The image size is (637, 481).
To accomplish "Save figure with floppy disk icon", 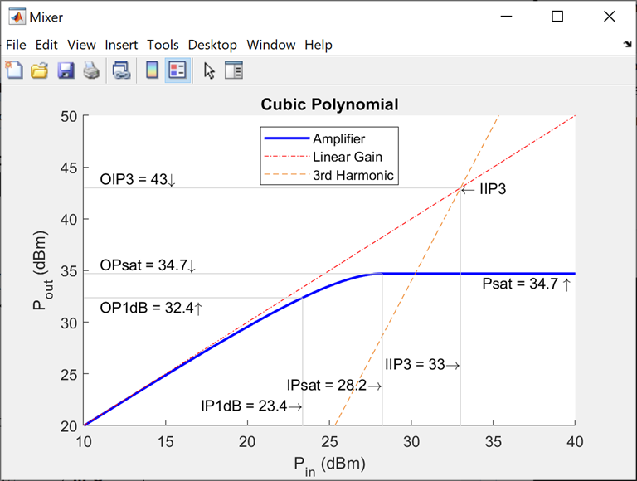I will [x=66, y=70].
